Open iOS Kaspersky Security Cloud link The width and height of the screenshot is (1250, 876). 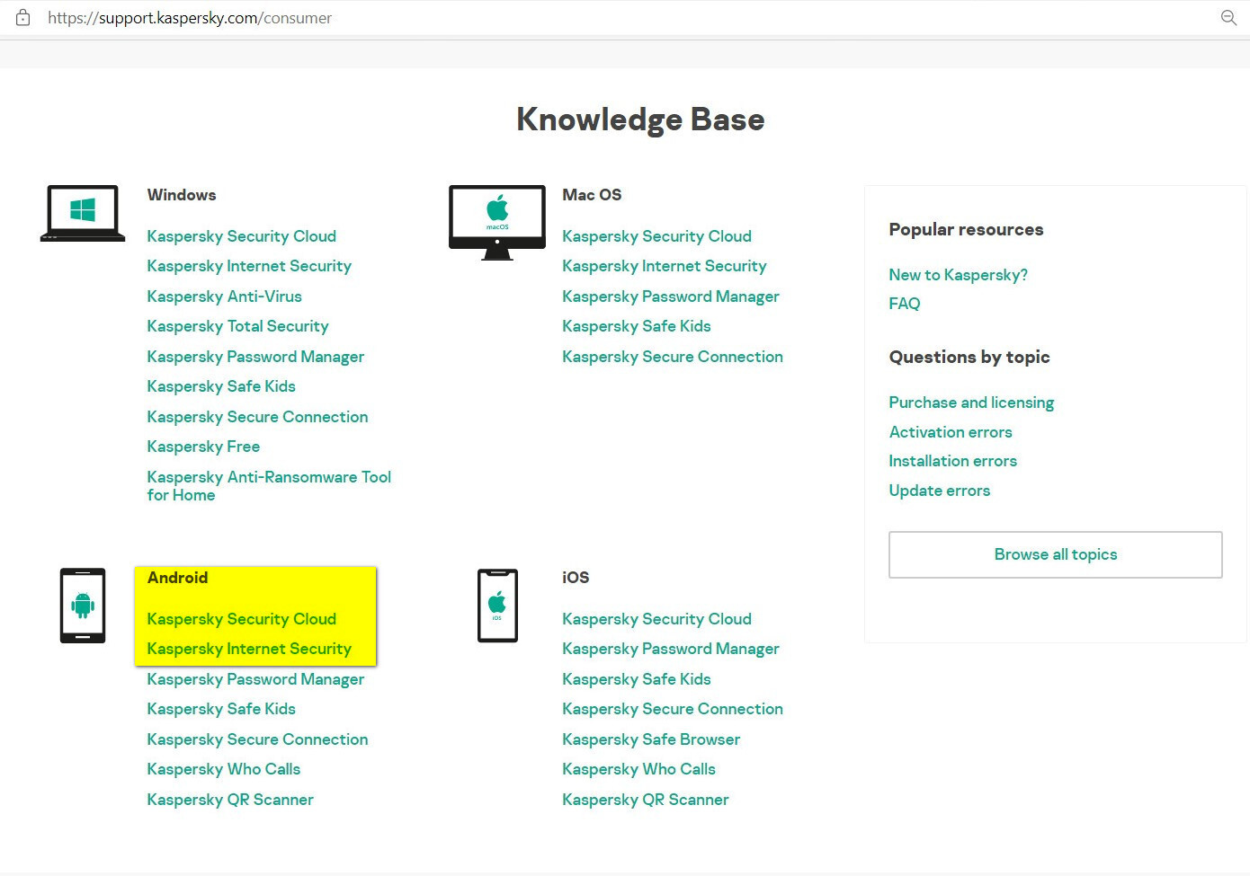(x=657, y=619)
